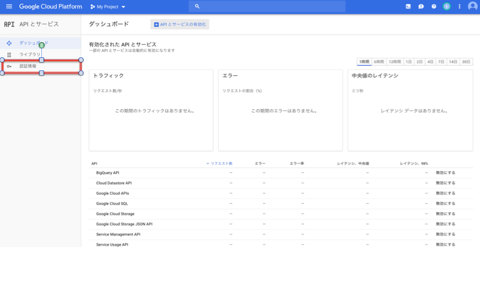Image resolution: width=480 pixels, height=282 pixels.
Task: Click API とサービスの有効化 button
Action: tap(180, 24)
